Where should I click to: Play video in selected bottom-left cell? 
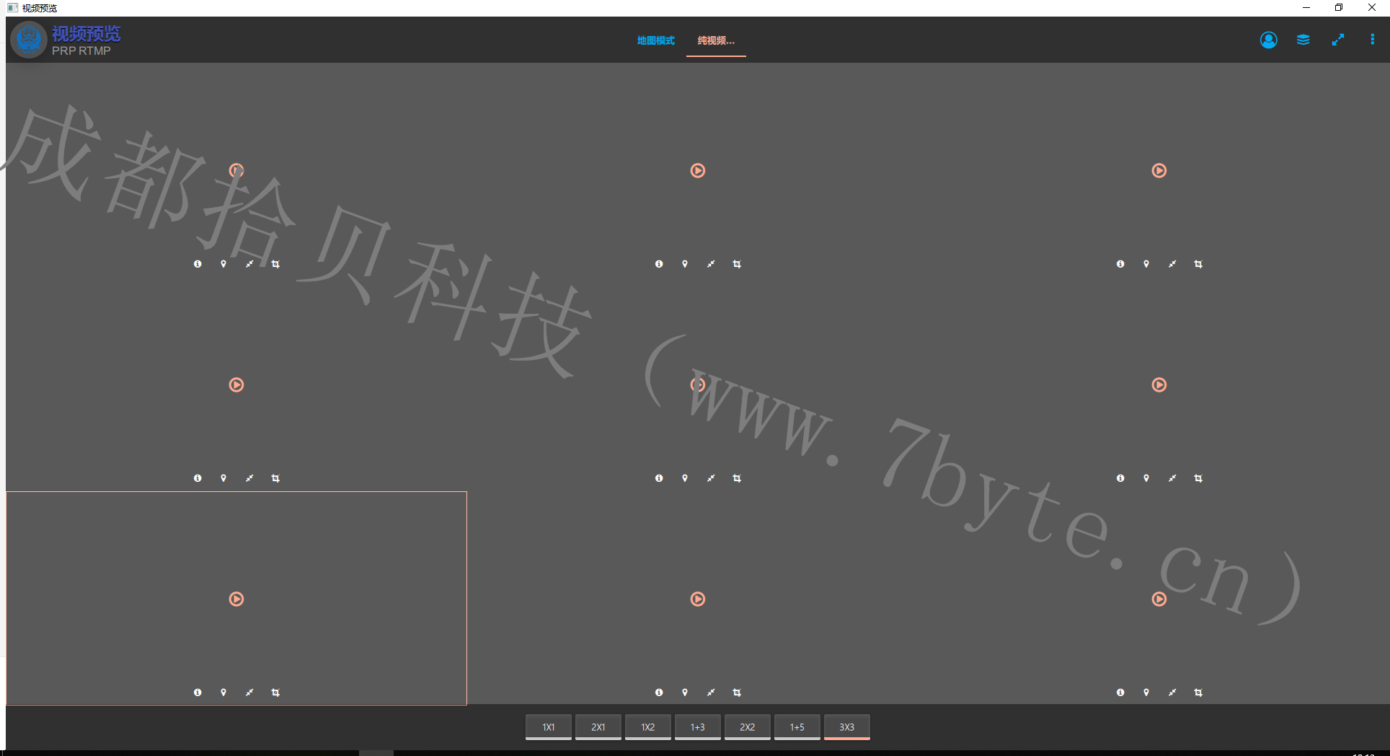click(236, 599)
